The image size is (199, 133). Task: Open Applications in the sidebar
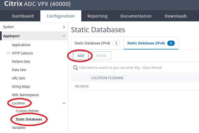click(21, 45)
